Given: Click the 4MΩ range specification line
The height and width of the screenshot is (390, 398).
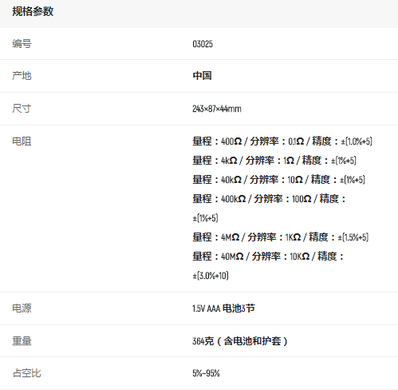Looking at the screenshot, I should (281, 237).
